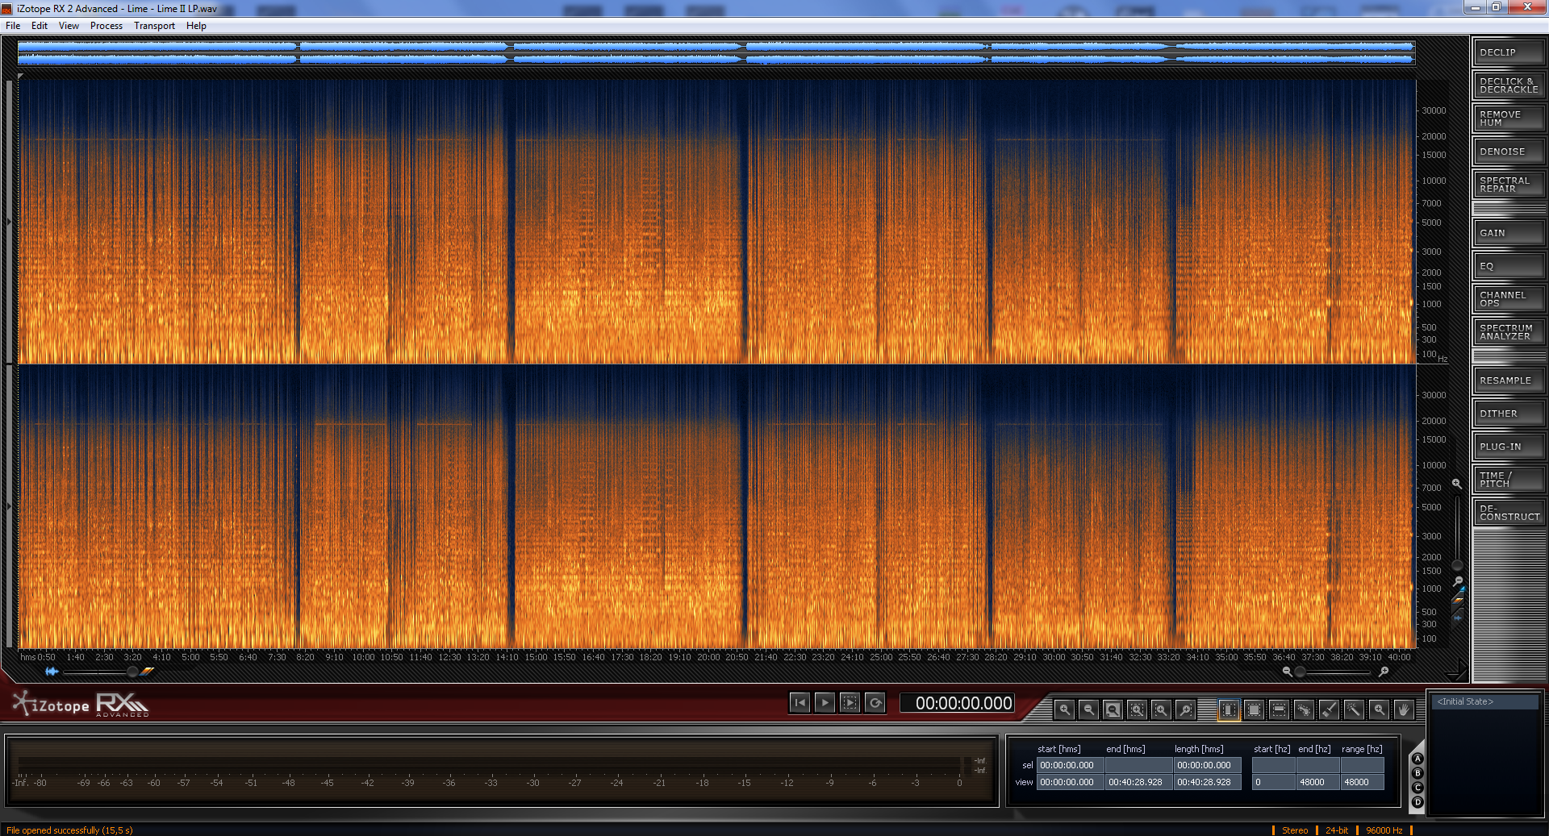Open the Transport menu
The width and height of the screenshot is (1549, 836).
154,26
